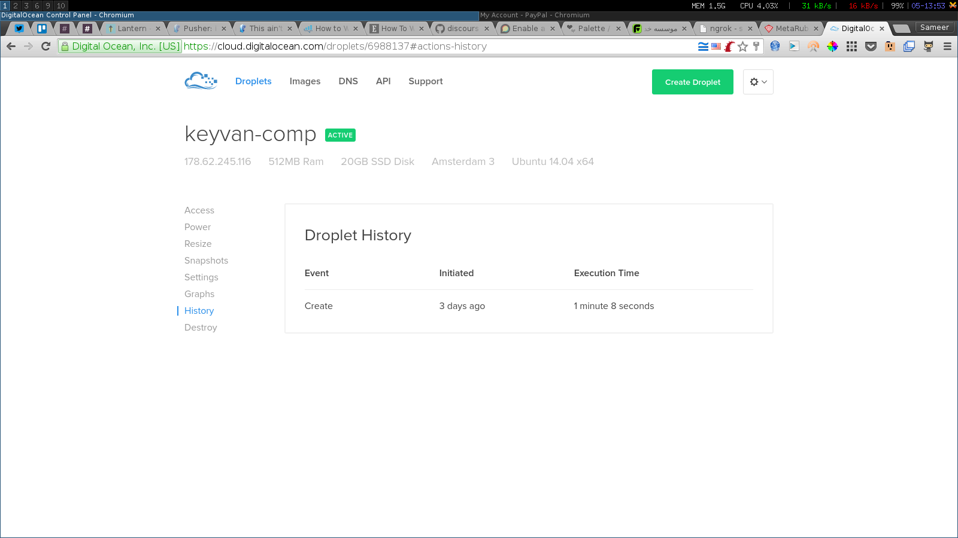Click the GitHub Octocat extension icon

tap(928, 46)
